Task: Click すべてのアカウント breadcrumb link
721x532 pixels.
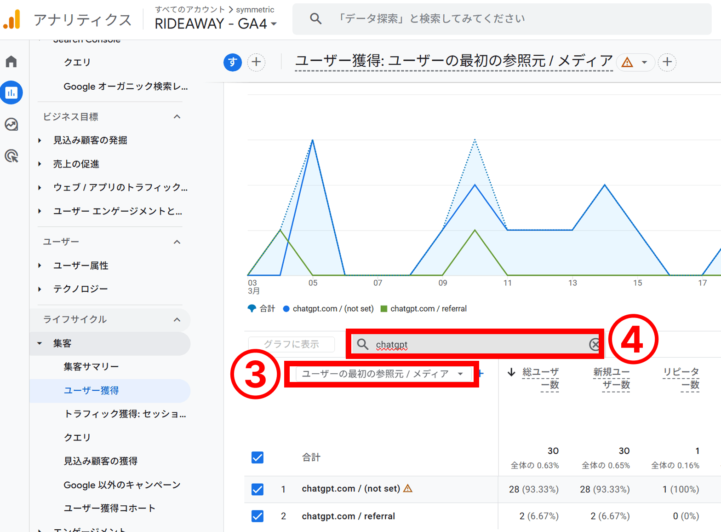Action: click(190, 9)
